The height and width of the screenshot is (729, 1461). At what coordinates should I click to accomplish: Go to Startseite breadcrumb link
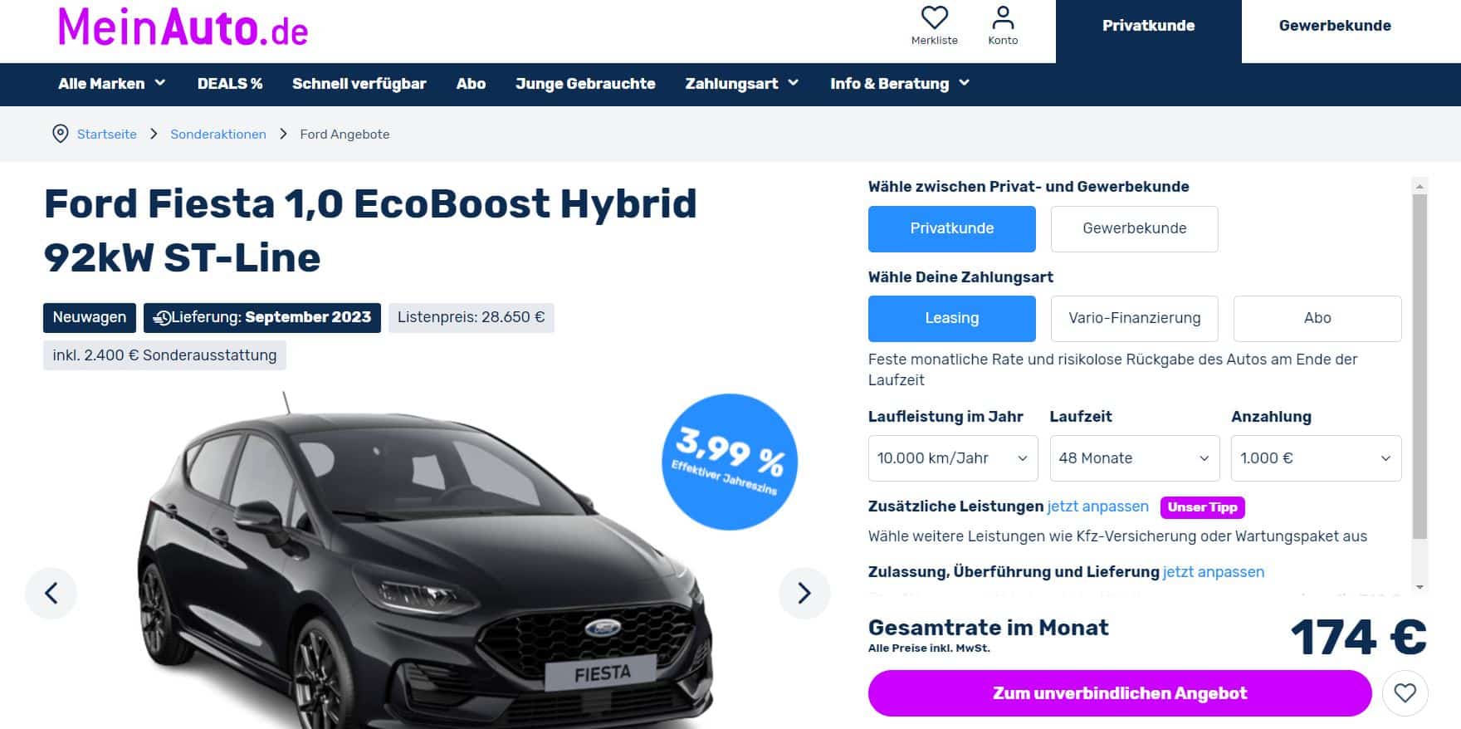(x=107, y=135)
